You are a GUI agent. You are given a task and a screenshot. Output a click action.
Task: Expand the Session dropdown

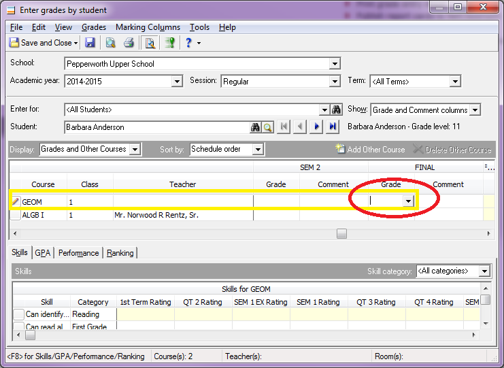pos(335,82)
